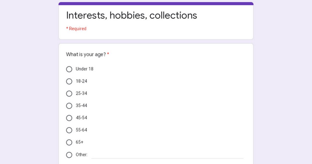The image size is (312, 164).
Task: Click the "55-64" label text
Action: pos(81,130)
